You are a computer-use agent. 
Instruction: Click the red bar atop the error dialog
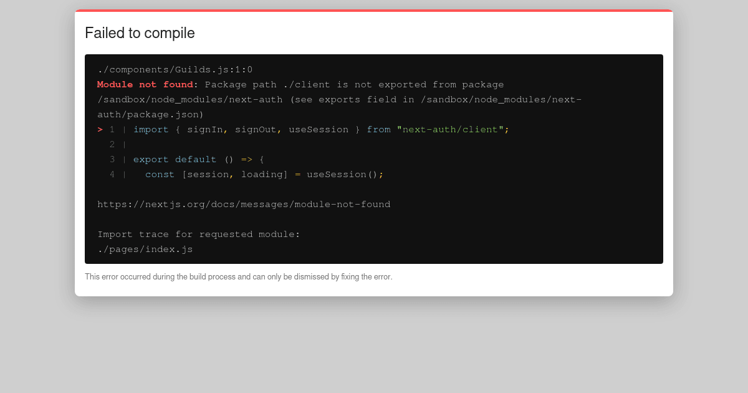pyautogui.click(x=374, y=11)
